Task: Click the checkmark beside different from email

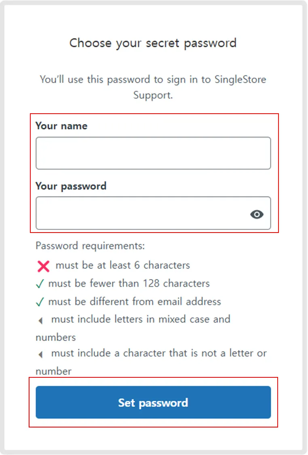Action: pos(40,302)
